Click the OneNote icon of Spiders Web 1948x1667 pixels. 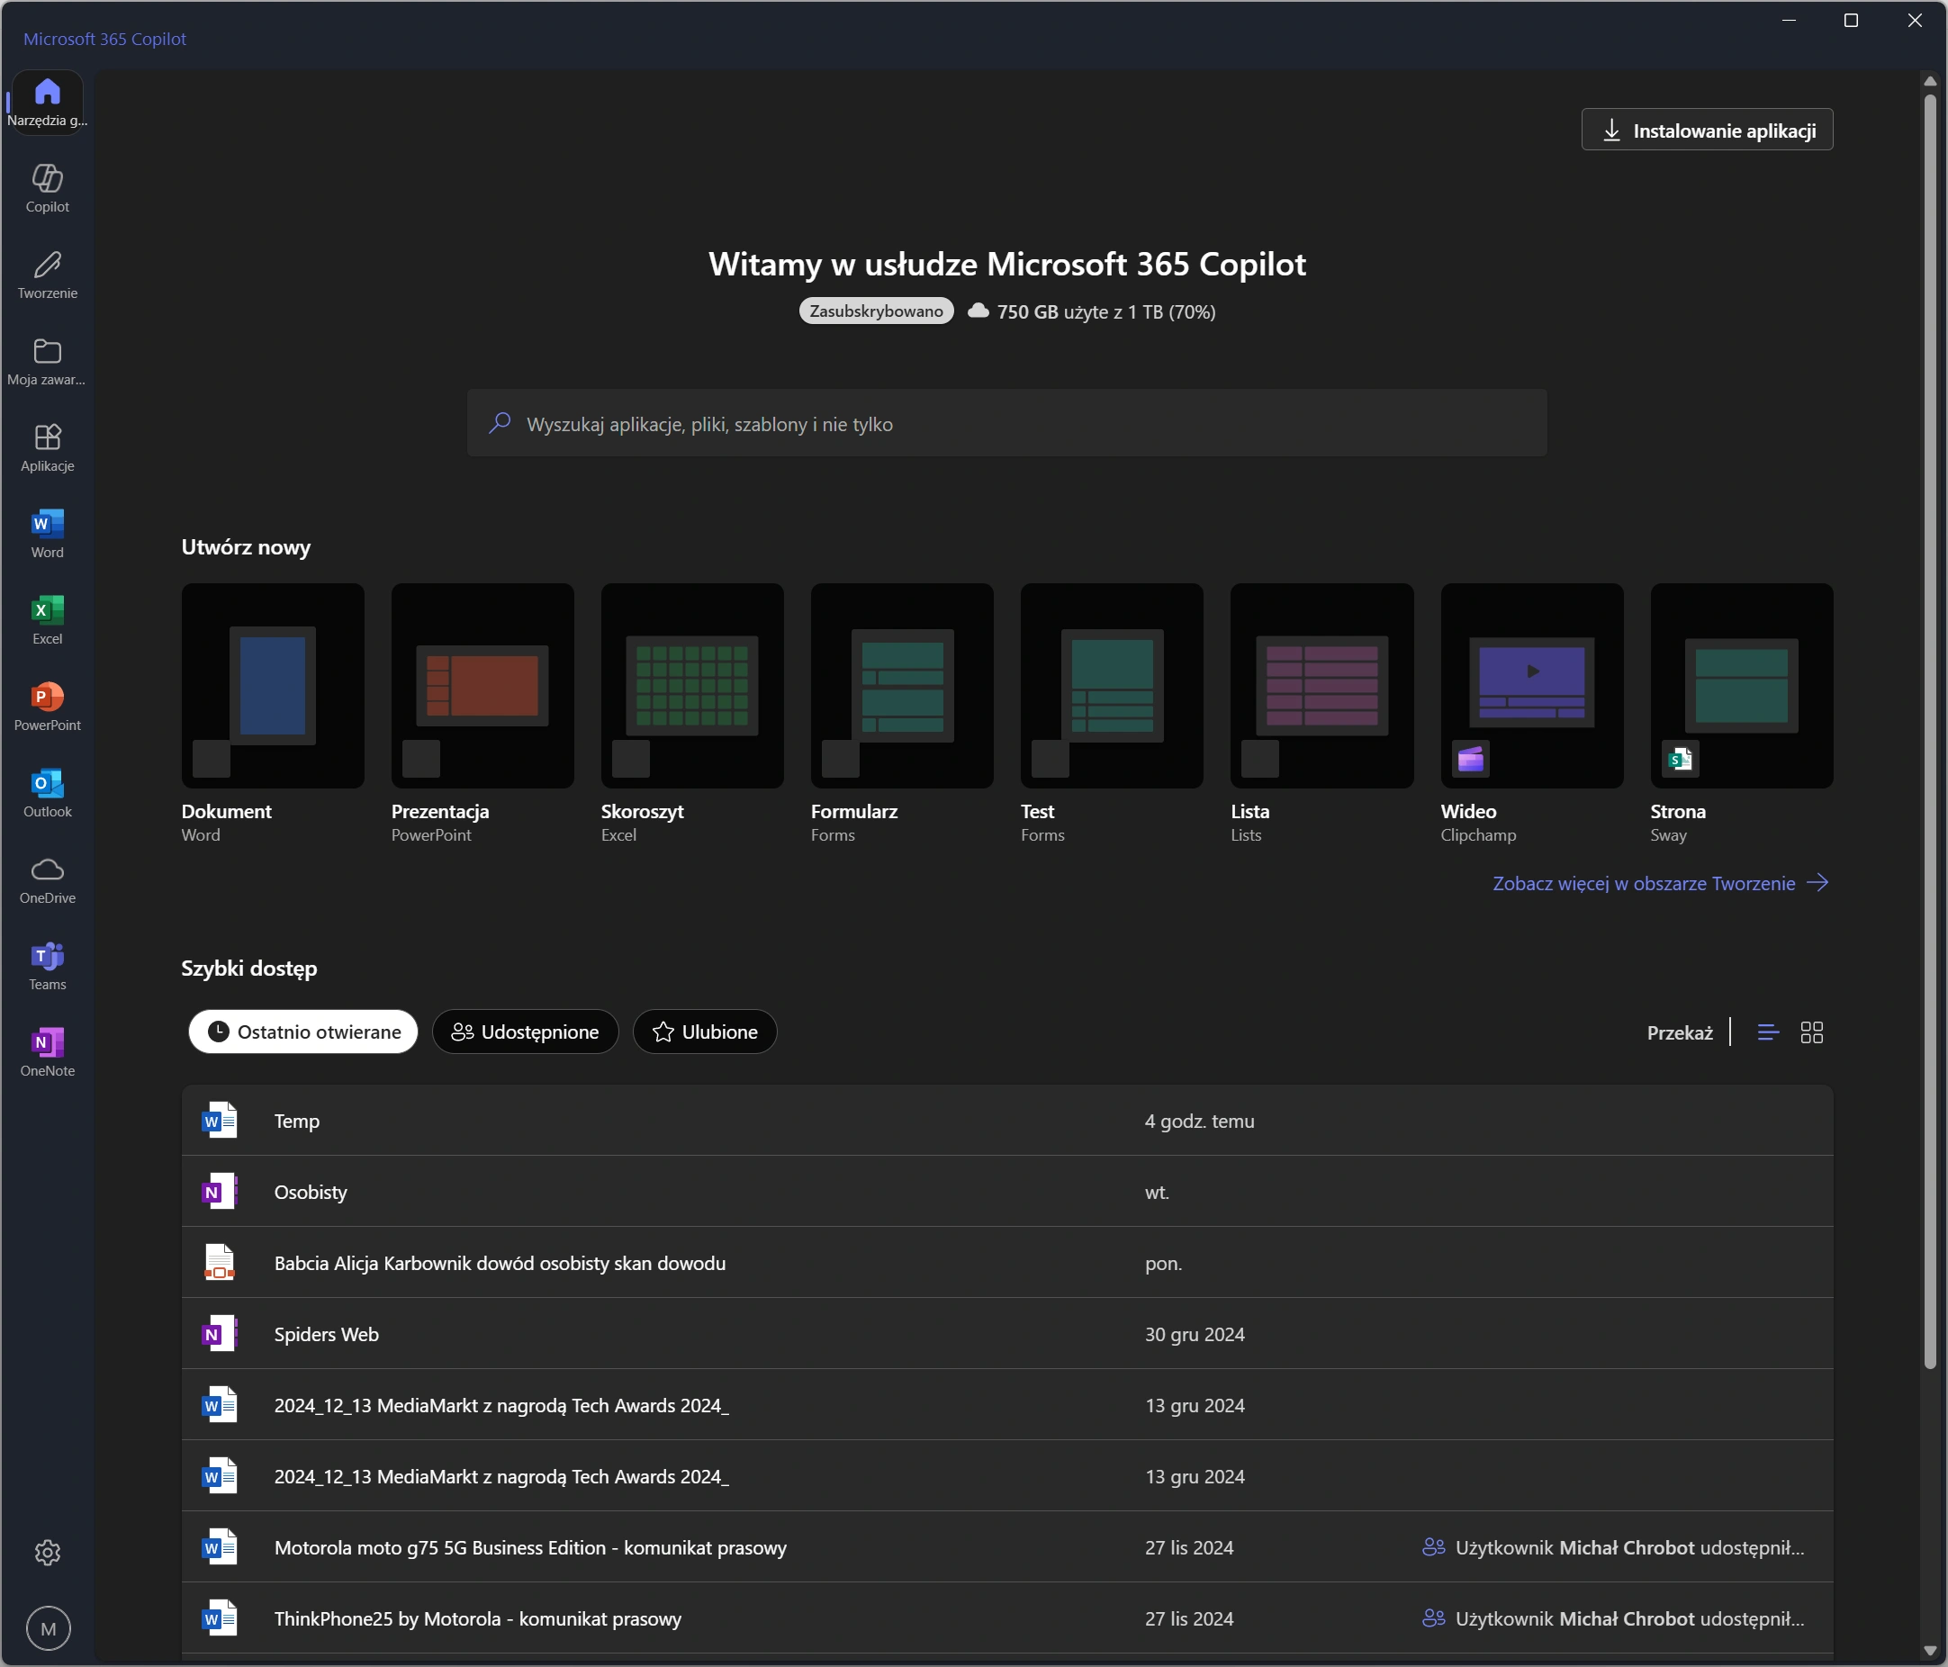point(219,1334)
